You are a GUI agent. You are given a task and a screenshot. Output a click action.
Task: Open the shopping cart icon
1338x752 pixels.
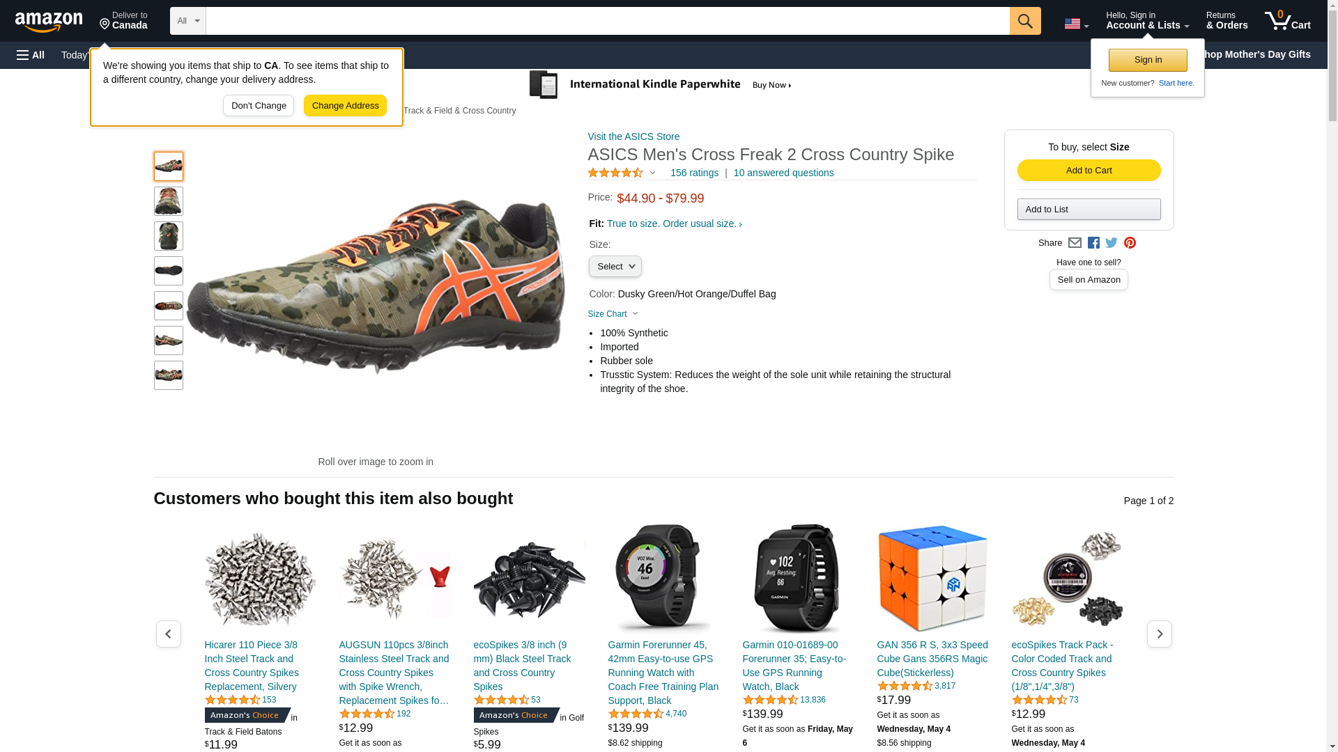[x=1287, y=21]
